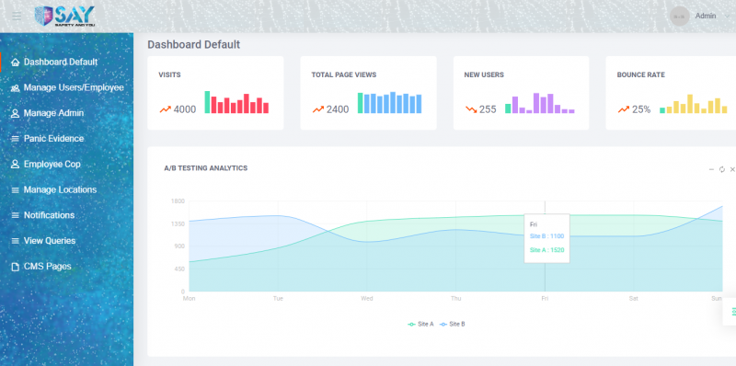736x366 pixels.
Task: Click the 450 y-axis label
Action: [x=180, y=269]
